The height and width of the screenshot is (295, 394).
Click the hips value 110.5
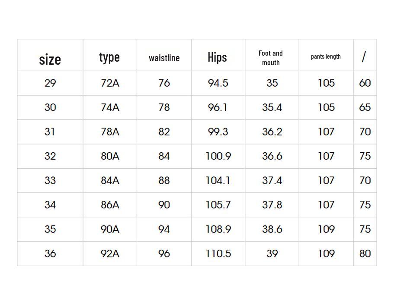pos(218,254)
